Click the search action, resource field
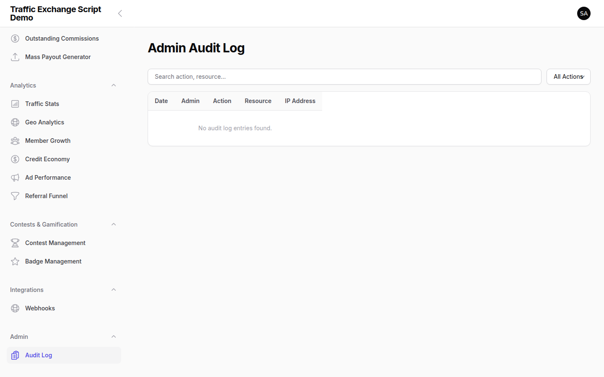Image resolution: width=604 pixels, height=377 pixels. pos(344,77)
